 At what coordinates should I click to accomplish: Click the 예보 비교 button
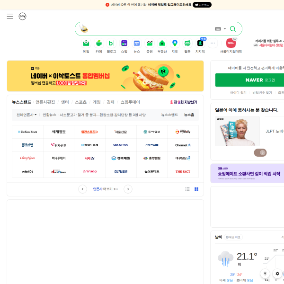pyautogui.click(x=233, y=237)
